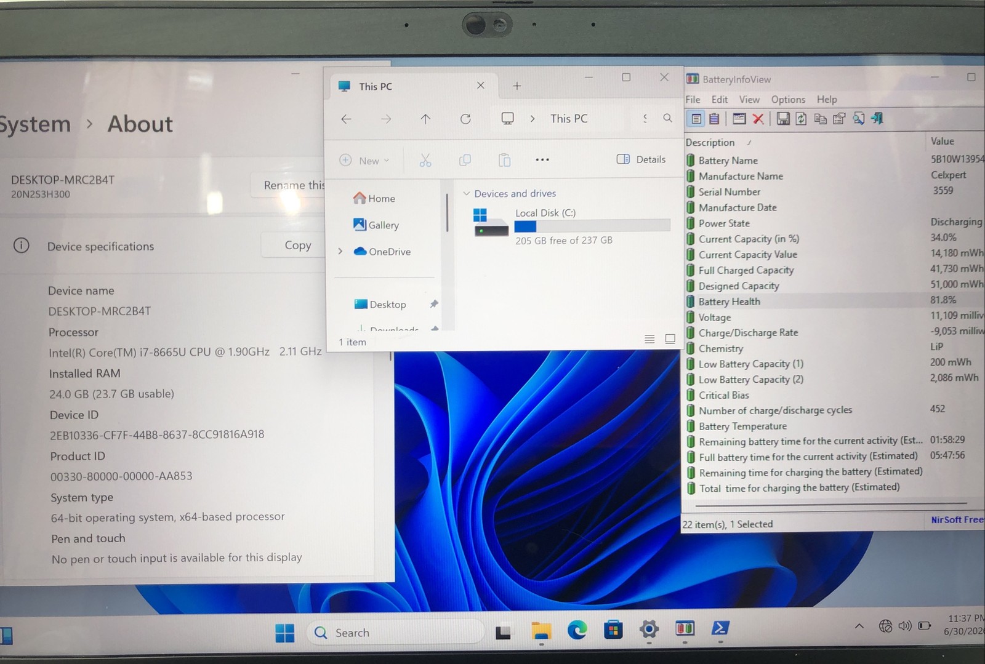Open the New dropdown in File Explorer
This screenshot has width=985, height=664.
(x=364, y=161)
